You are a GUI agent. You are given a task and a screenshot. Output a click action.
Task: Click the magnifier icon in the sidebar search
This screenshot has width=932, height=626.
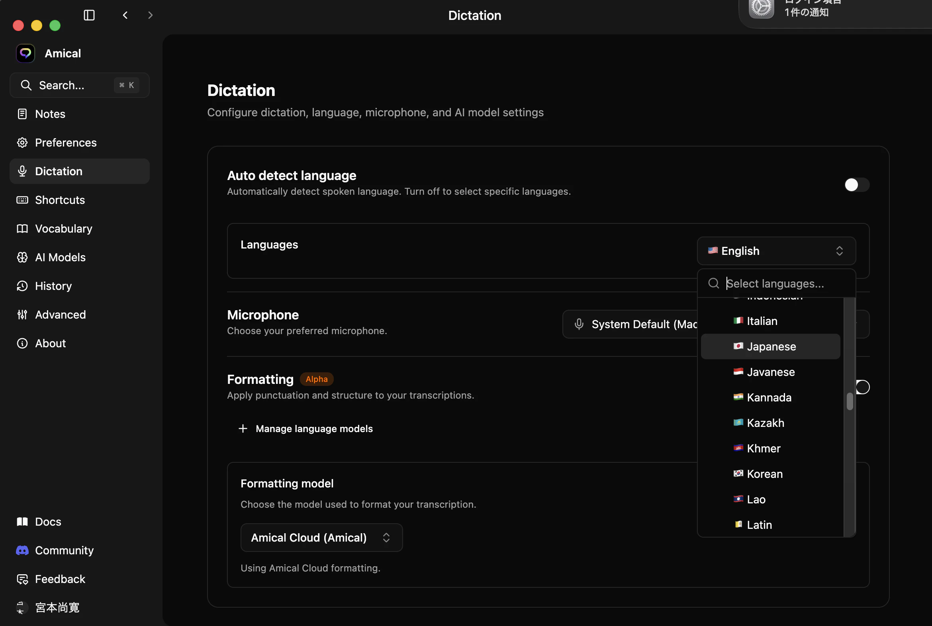pyautogui.click(x=26, y=85)
